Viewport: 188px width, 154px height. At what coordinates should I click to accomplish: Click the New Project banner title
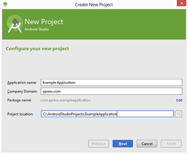pyautogui.click(x=44, y=22)
